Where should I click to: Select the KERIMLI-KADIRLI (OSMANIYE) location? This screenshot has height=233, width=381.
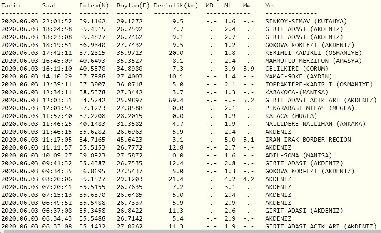pos(314,53)
